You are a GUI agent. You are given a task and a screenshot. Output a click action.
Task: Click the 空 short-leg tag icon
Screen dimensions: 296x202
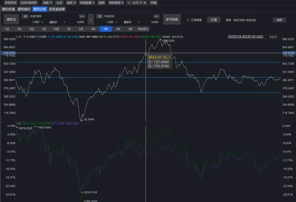[99, 16]
